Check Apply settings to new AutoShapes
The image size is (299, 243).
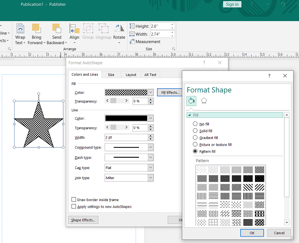(74, 206)
